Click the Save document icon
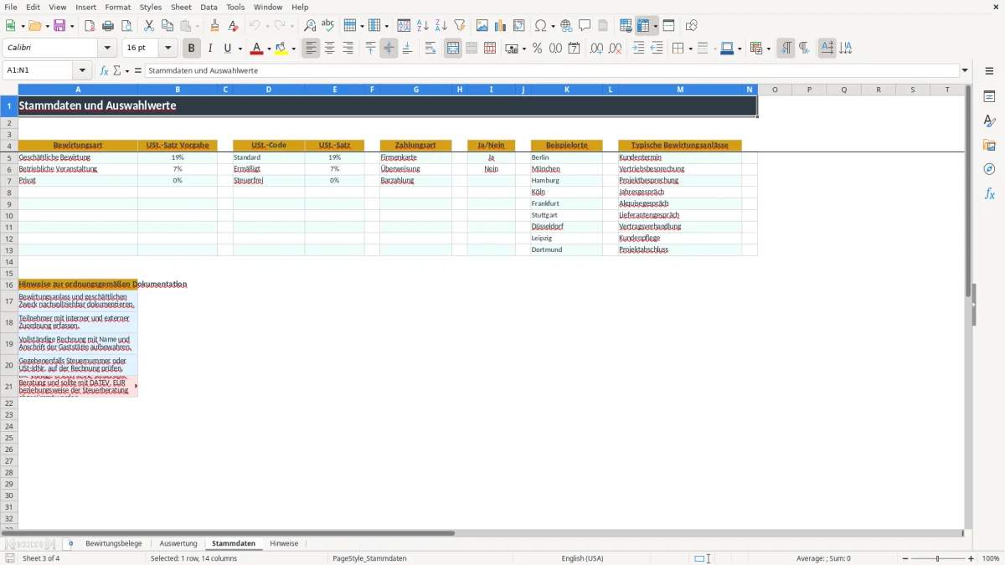 pos(59,26)
